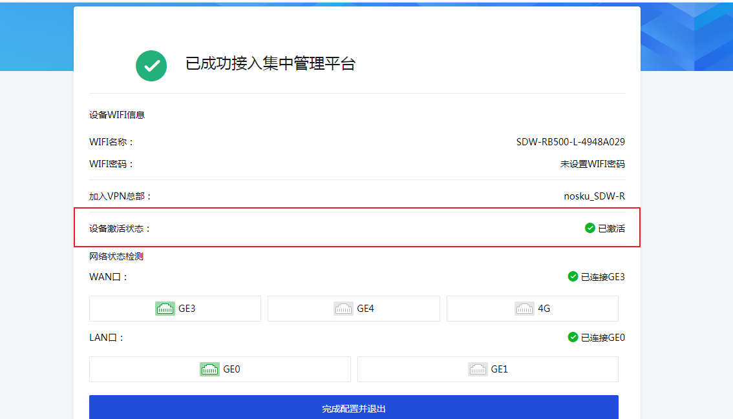This screenshot has width=733, height=419.
Task: Click the 未设置WIFI密码 text
Action: point(592,164)
